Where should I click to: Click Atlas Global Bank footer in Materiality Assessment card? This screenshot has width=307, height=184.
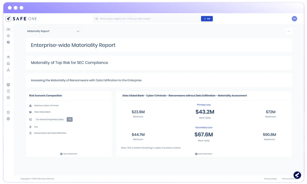[x=204, y=154]
